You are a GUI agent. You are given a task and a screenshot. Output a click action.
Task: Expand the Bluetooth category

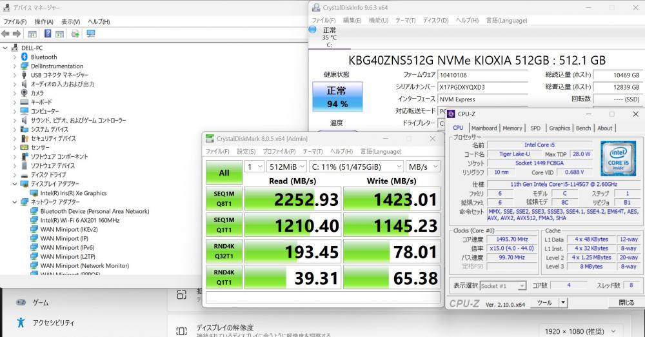coord(15,57)
